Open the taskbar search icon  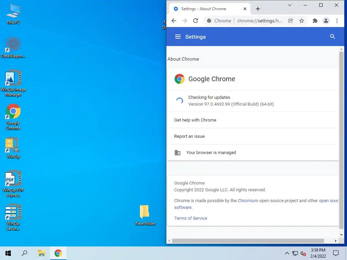[24, 253]
